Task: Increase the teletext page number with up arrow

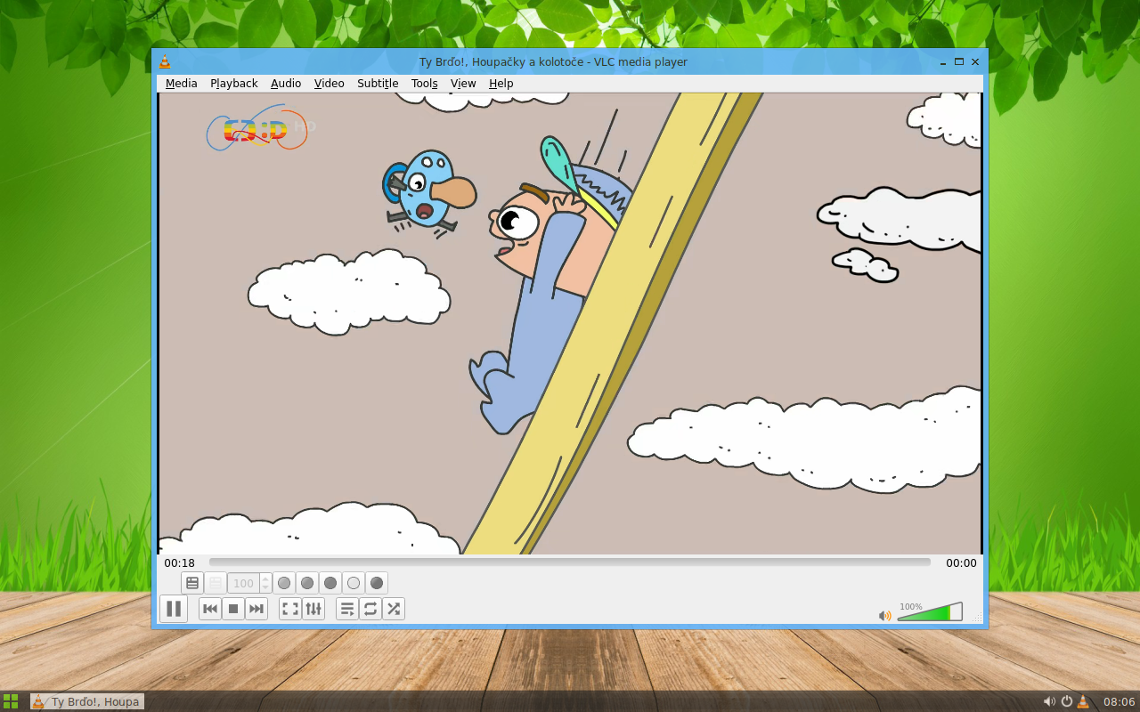Action: [x=265, y=579]
